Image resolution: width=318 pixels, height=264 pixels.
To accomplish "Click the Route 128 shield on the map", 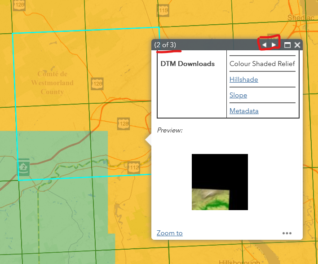I will 124,124.
